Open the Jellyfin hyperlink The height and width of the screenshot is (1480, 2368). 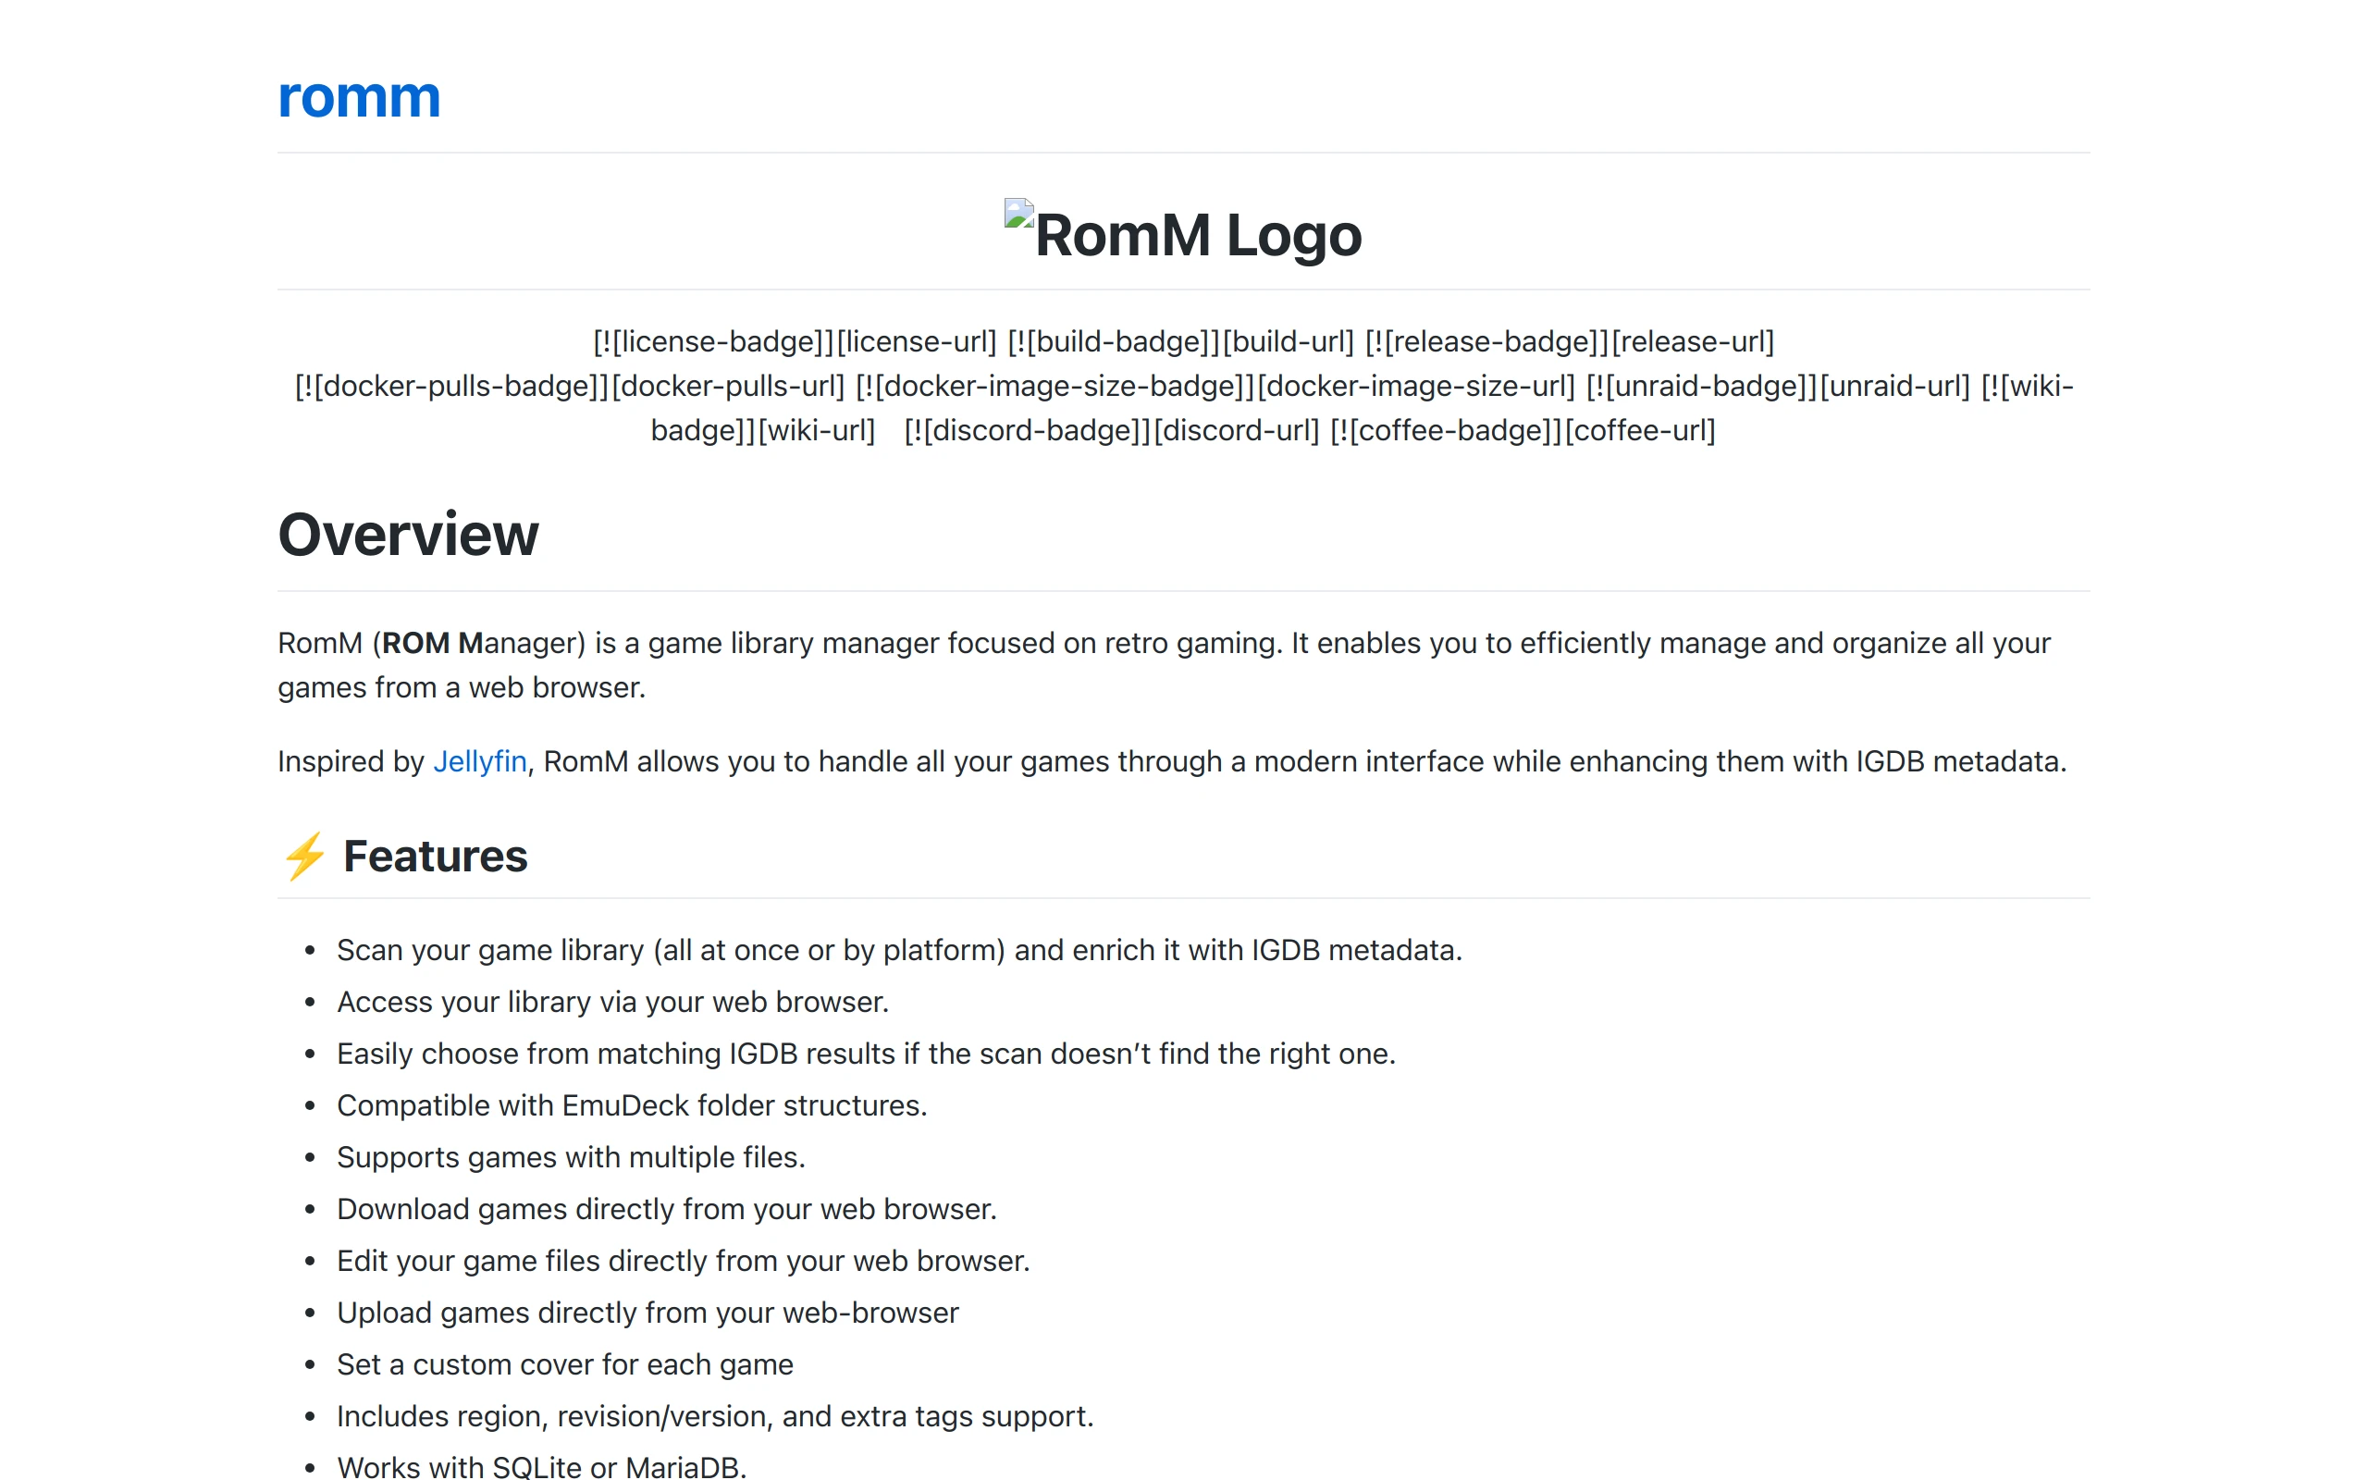tap(479, 761)
